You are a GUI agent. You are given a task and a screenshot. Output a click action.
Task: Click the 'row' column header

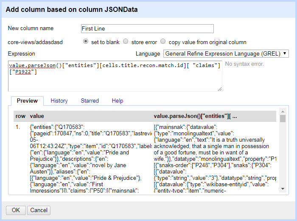20,116
